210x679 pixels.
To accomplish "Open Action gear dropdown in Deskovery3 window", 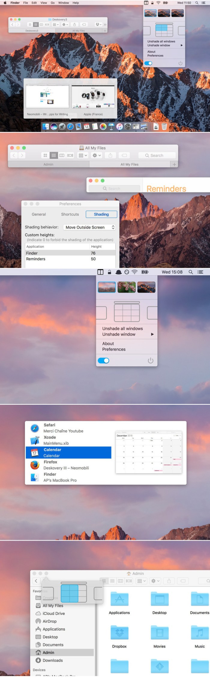I will pos(65,25).
